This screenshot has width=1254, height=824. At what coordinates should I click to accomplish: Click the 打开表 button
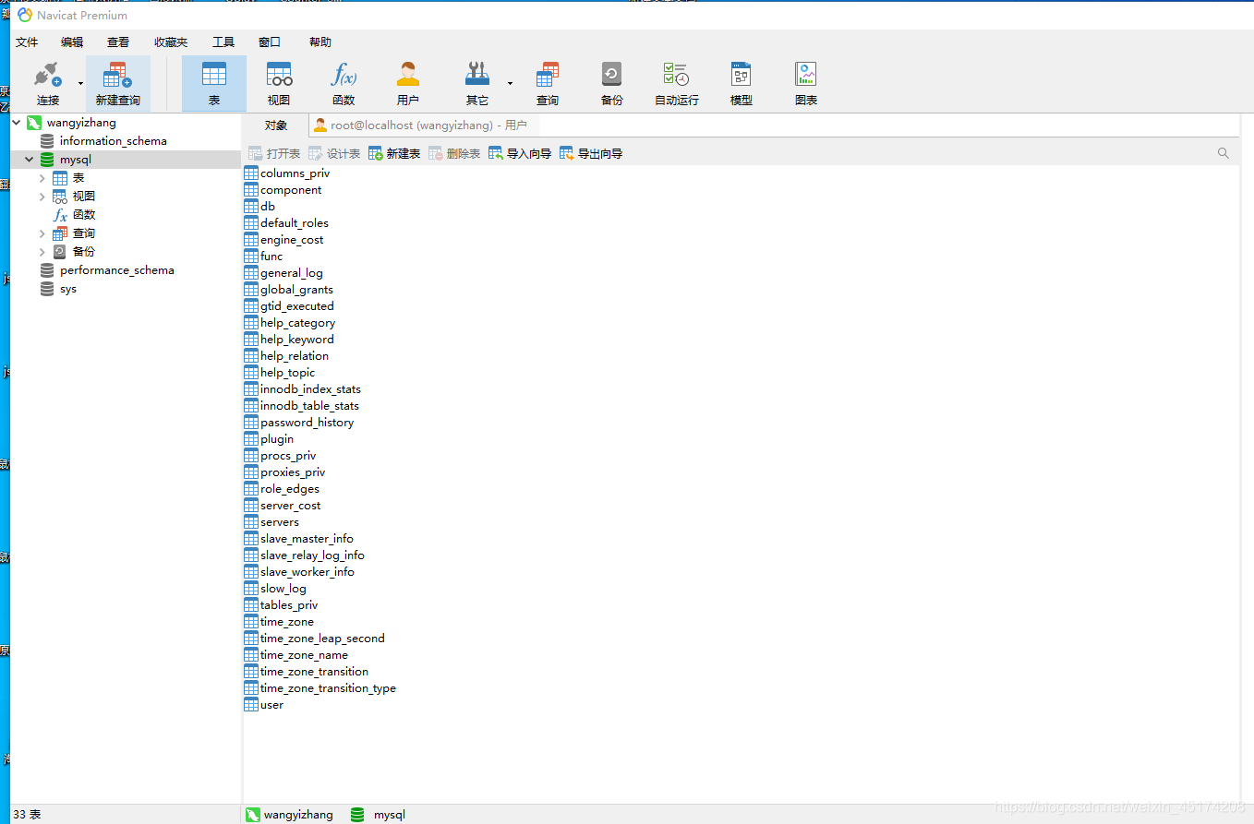[274, 153]
